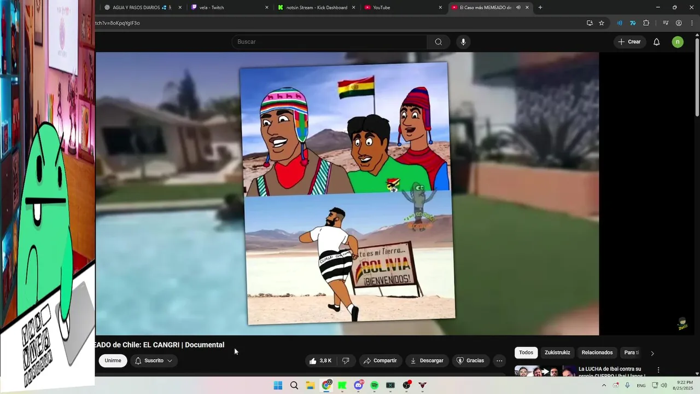
Task: Open the 7TV extension icon
Action: point(633,23)
